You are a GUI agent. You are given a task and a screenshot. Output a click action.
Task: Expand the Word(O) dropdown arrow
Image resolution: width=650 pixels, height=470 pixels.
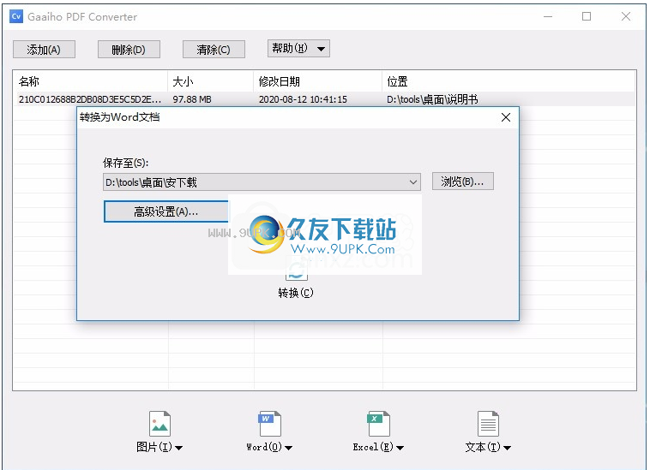pos(288,448)
